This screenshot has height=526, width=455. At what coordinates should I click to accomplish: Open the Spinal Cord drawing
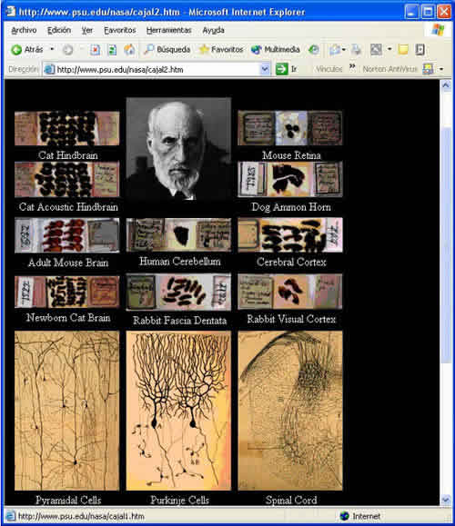[x=290, y=411]
